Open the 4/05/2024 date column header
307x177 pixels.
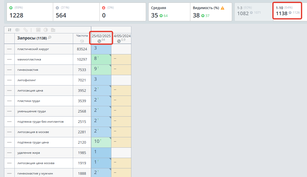122,36
